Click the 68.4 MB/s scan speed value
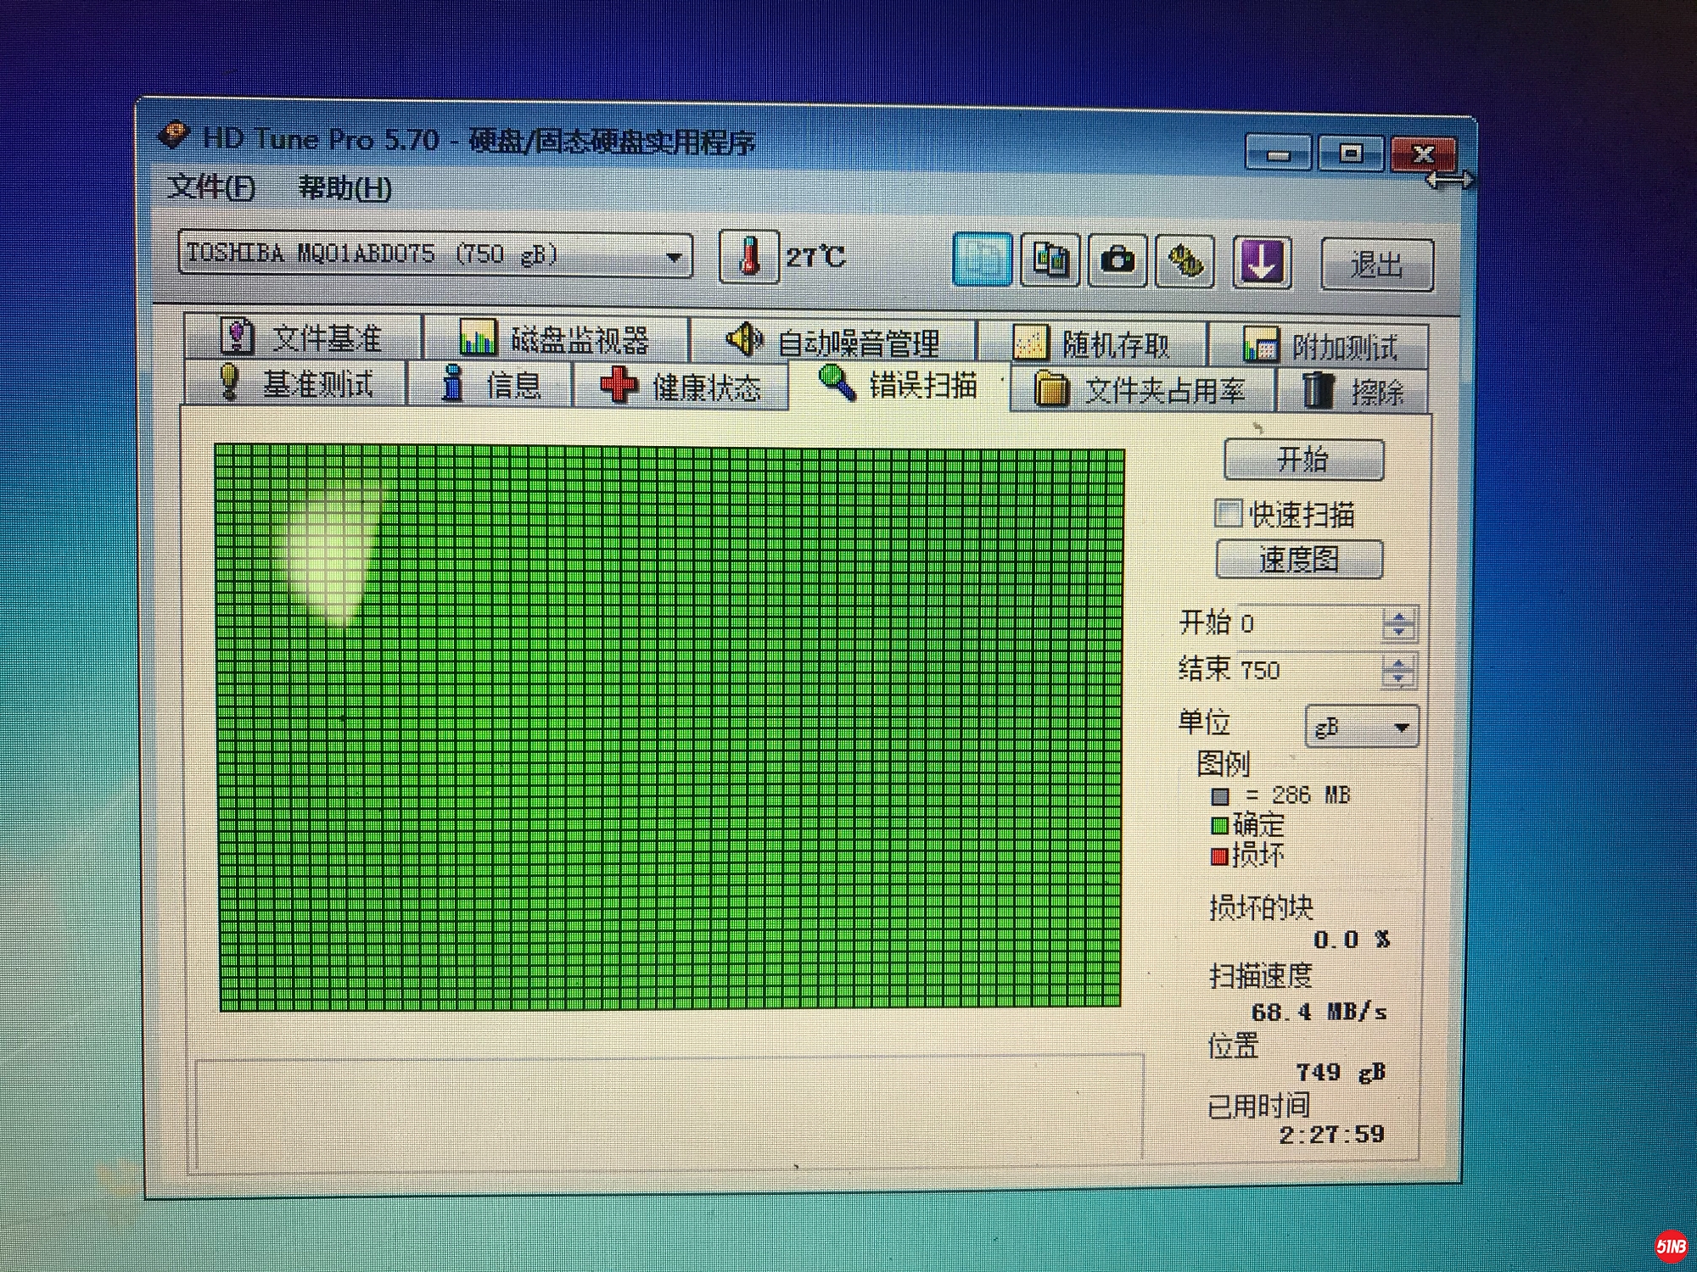Viewport: 1697px width, 1272px height. pyautogui.click(x=1319, y=1012)
